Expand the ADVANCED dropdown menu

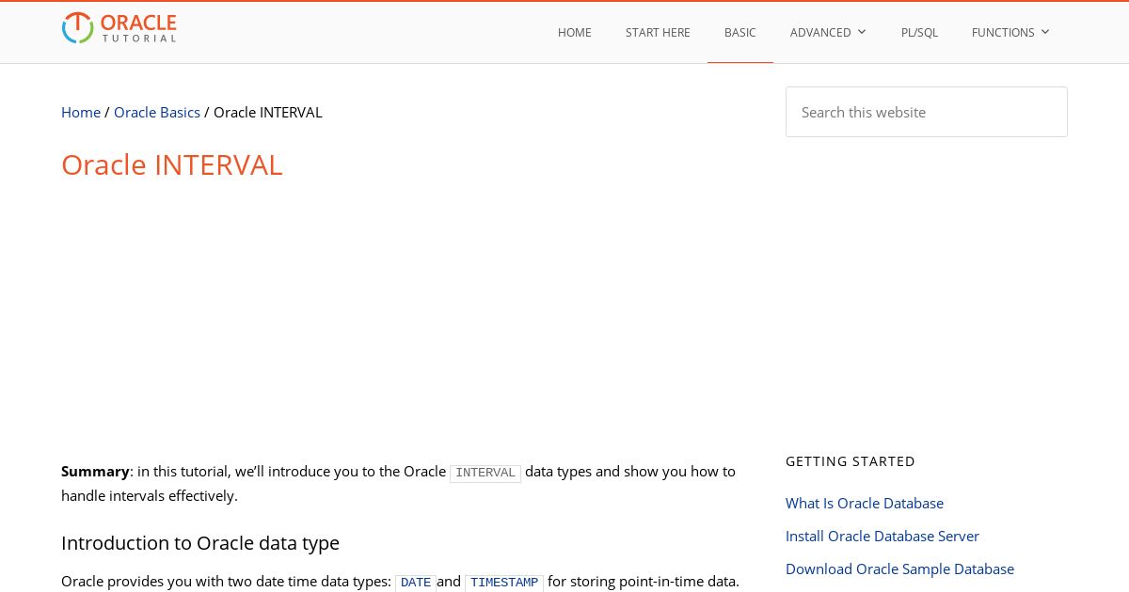point(828,33)
